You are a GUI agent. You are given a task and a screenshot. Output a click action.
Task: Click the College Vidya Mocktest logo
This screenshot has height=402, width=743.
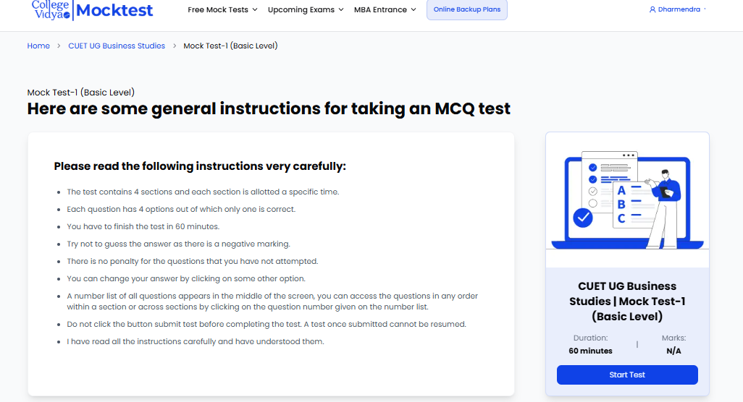point(93,9)
